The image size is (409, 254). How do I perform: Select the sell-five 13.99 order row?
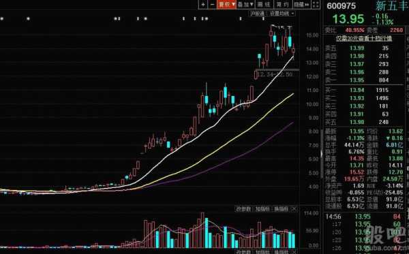pos(364,48)
